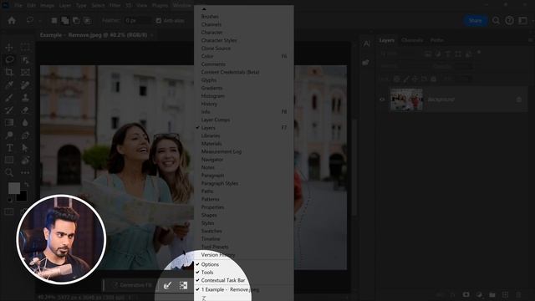Select the Brush tool

(9, 98)
